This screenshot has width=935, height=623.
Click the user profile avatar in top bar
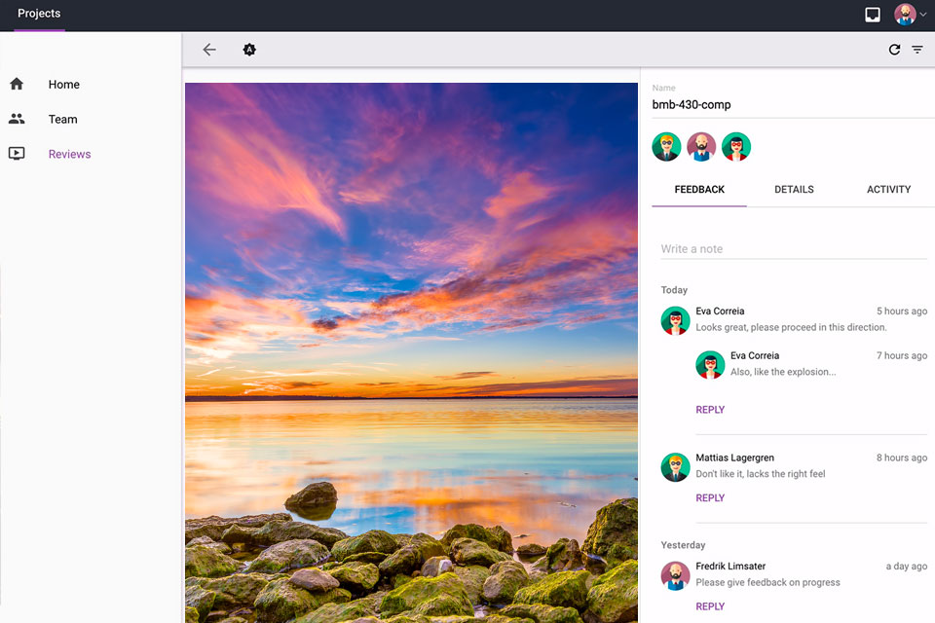coord(905,15)
